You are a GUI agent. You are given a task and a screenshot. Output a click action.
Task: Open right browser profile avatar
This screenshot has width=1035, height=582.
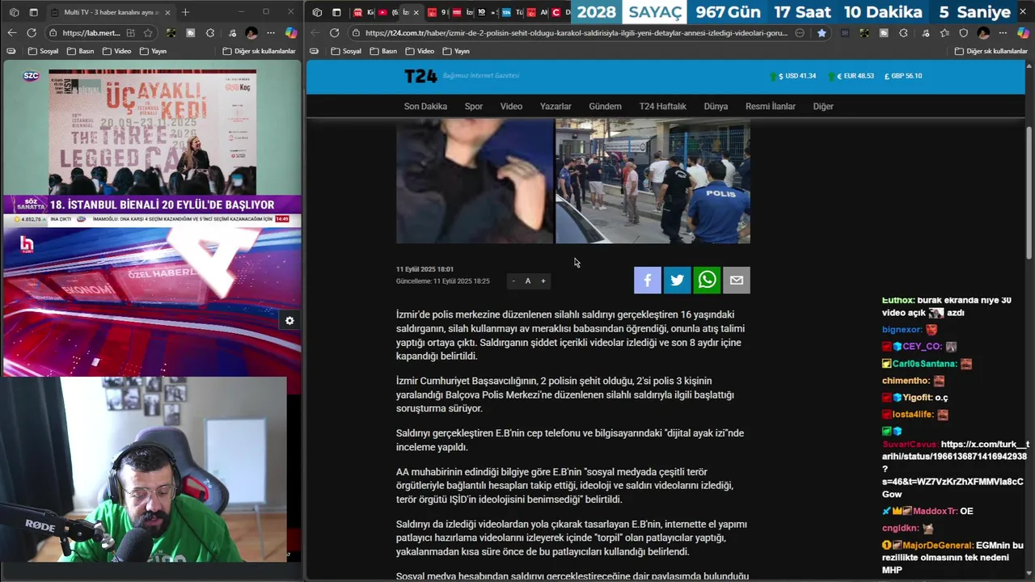tap(983, 33)
